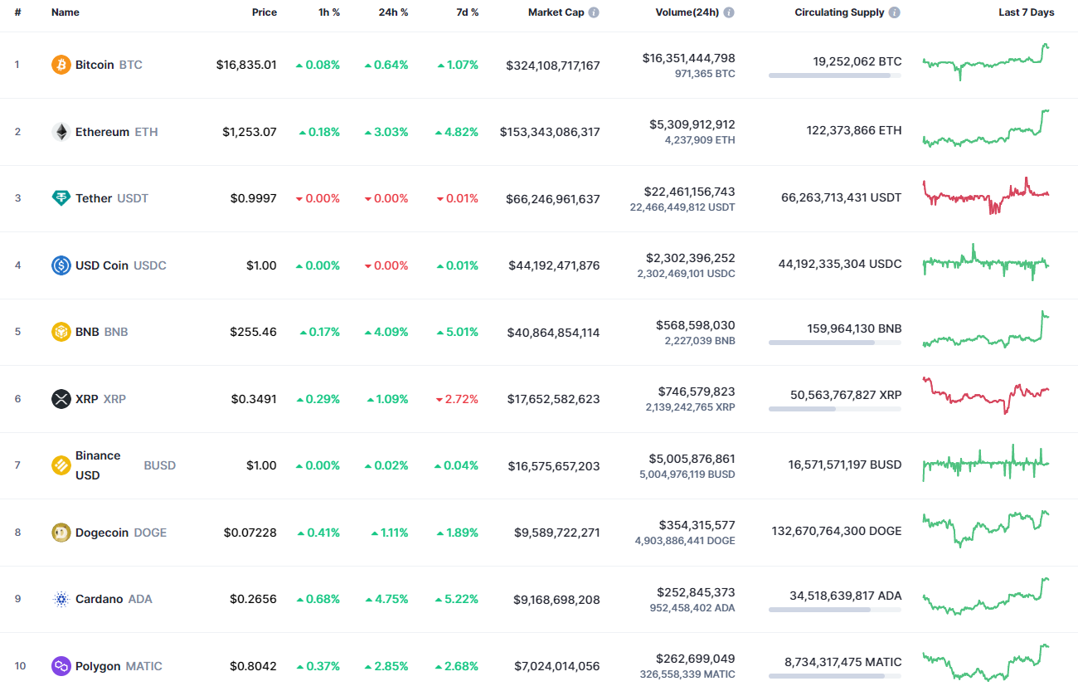
Task: Sort the table by Price column
Action: pos(264,12)
